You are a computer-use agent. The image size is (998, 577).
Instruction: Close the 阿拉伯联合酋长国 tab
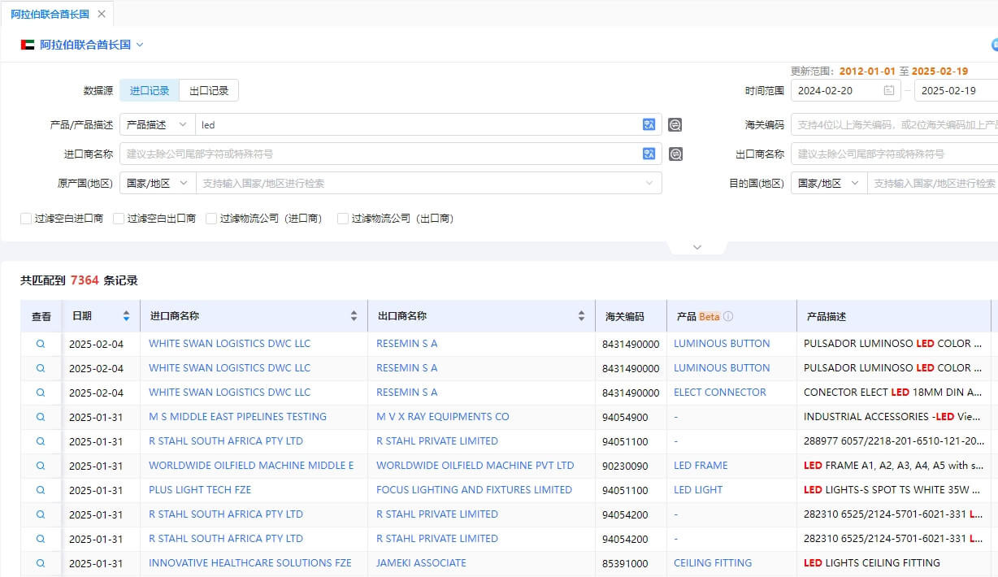(x=101, y=14)
